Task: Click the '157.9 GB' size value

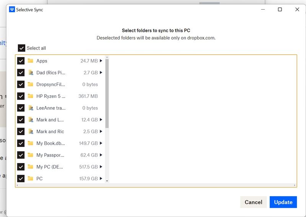Action: pyautogui.click(x=88, y=178)
